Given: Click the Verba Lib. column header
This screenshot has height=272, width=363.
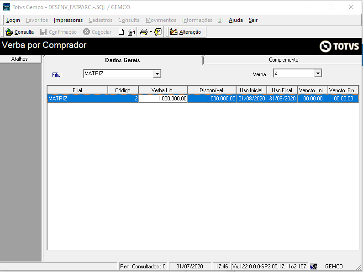Looking at the screenshot, I should tap(163, 90).
